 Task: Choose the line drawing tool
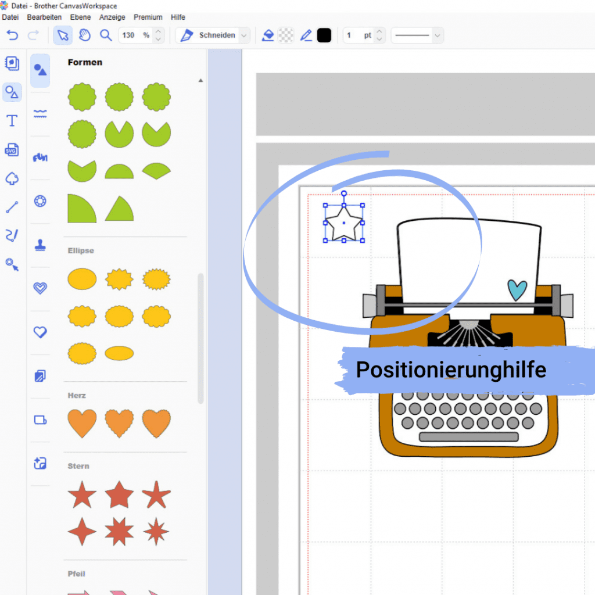pos(12,207)
